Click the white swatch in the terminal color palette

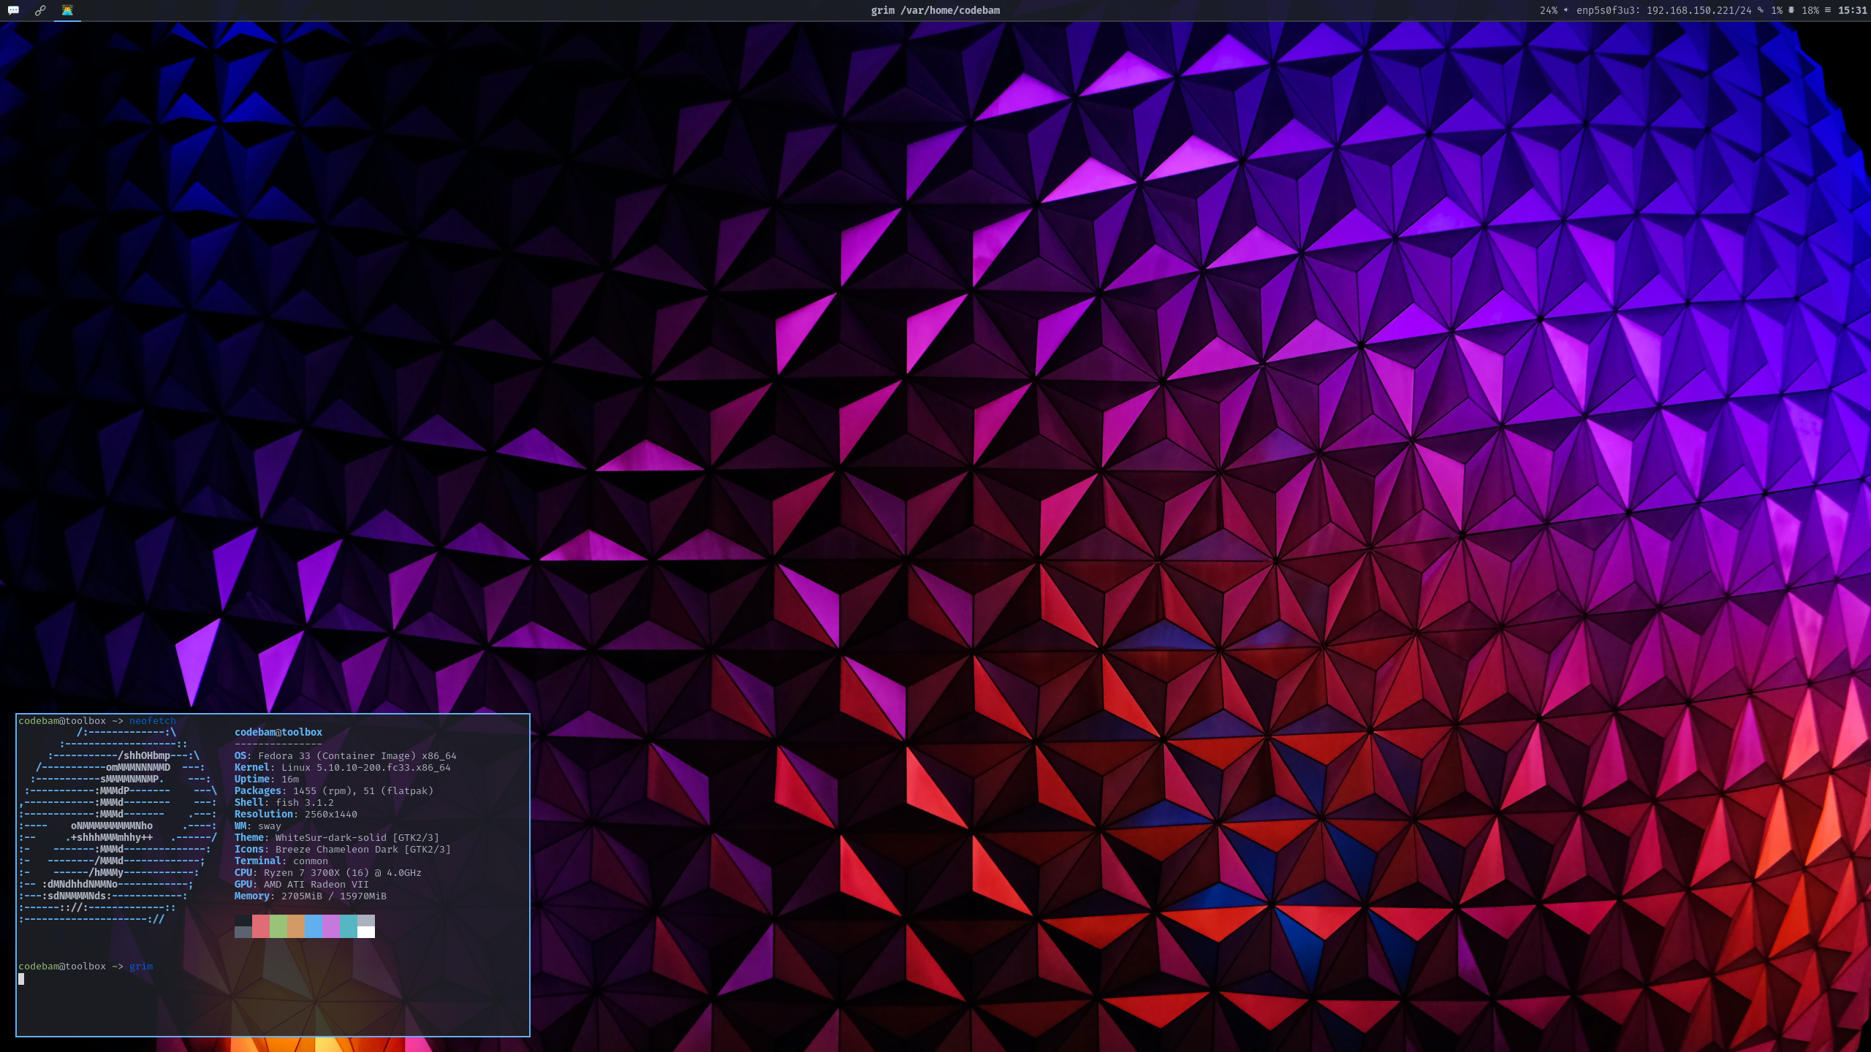click(367, 931)
